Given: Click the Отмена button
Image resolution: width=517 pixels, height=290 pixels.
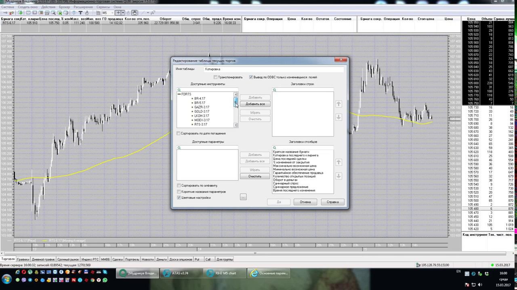Looking at the screenshot, I should (305, 202).
